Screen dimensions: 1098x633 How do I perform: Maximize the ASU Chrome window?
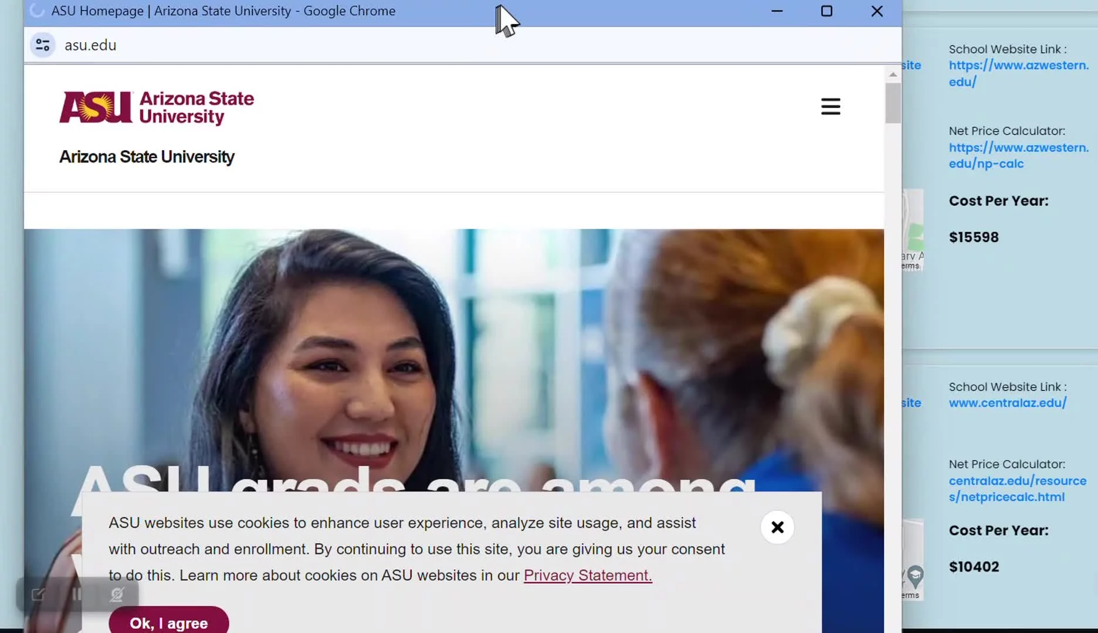826,11
